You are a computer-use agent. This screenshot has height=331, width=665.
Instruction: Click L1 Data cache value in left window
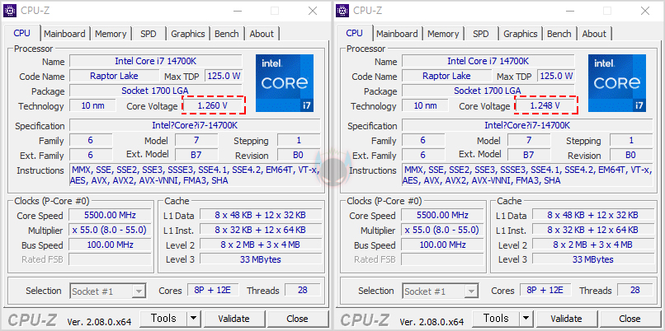click(x=261, y=215)
